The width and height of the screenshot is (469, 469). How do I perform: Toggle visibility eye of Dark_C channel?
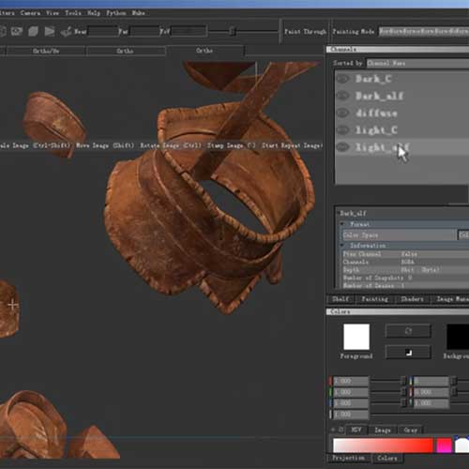[342, 79]
